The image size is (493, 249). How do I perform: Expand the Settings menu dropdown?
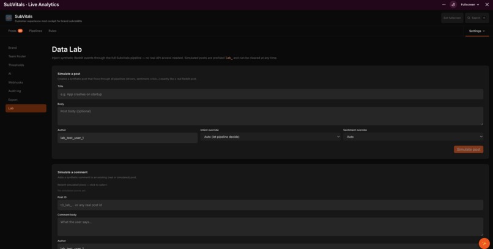pos(477,31)
